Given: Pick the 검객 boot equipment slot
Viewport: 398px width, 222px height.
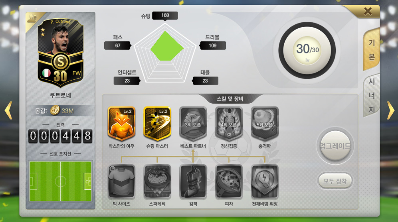Looking at the screenshot, I should (x=193, y=181).
